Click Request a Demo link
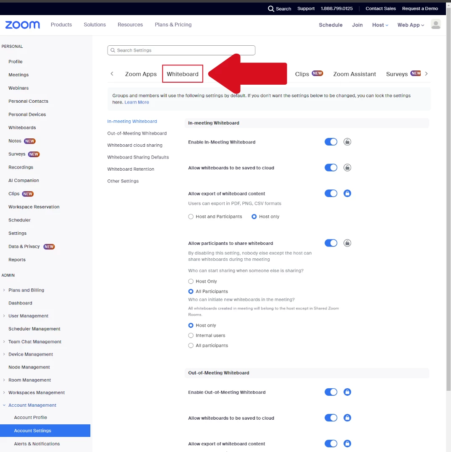The width and height of the screenshot is (451, 452). pos(420,9)
